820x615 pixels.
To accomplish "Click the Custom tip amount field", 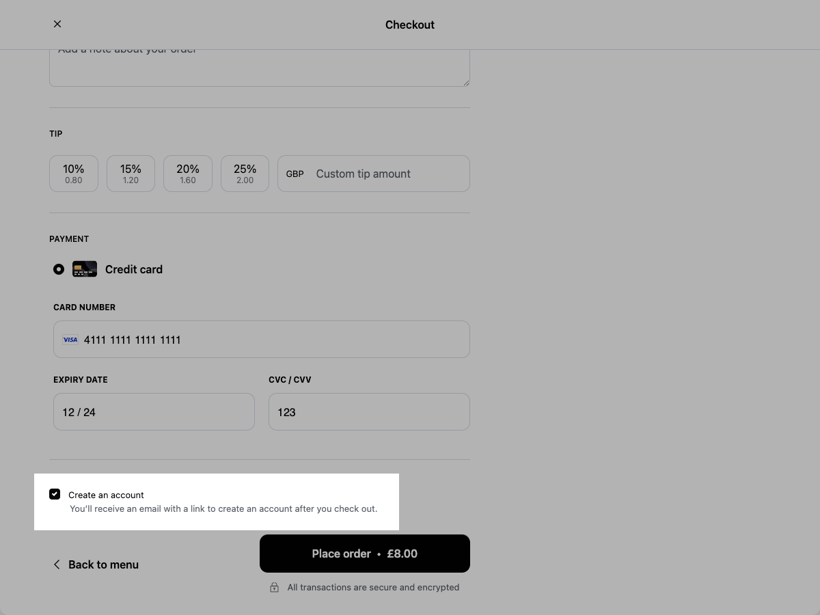I will [383, 174].
